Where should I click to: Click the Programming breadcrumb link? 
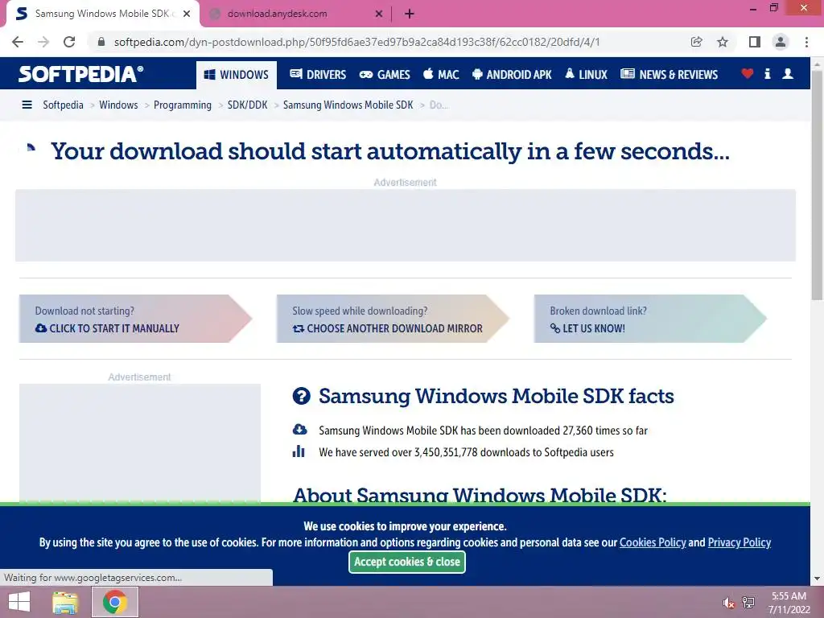[183, 105]
